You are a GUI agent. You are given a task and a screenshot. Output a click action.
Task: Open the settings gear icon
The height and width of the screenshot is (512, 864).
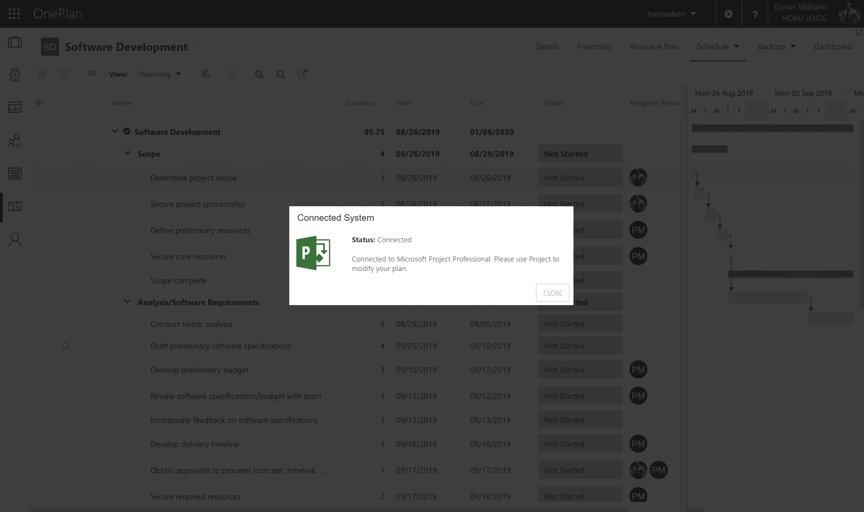728,14
